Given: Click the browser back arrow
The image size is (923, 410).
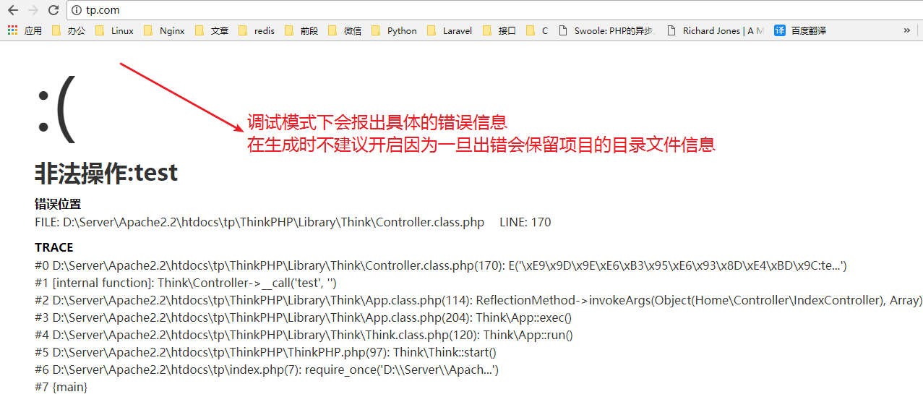Looking at the screenshot, I should 12,10.
